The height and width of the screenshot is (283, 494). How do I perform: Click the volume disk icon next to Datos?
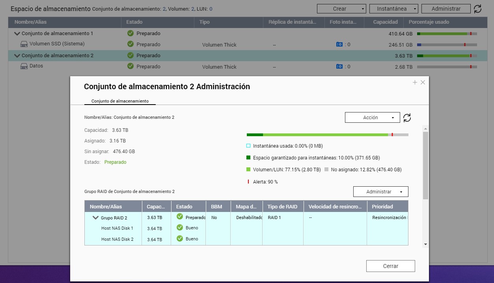24,66
